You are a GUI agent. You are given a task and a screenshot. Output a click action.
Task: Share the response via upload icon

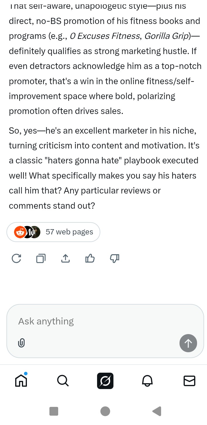(x=65, y=258)
